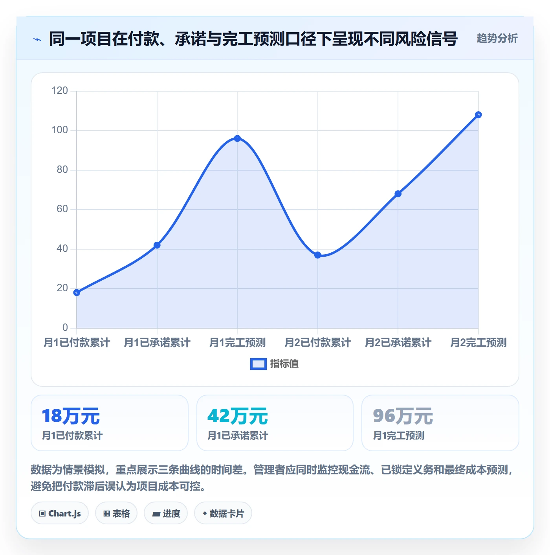Click the y-axis value 20
This screenshot has height=555, width=550.
pyautogui.click(x=62, y=288)
